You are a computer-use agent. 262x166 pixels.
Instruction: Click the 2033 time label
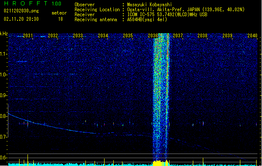(78, 36)
